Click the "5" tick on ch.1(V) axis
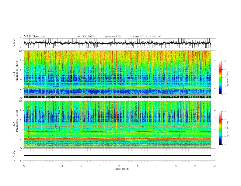 pyautogui.click(x=21, y=38)
